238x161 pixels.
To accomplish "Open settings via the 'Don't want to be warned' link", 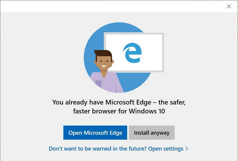I will [118, 148].
